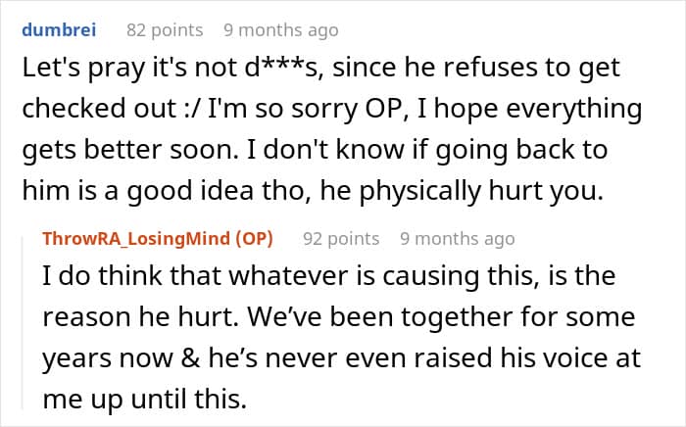This screenshot has width=686, height=427.
Task: Click the line starting "checked out :/"
Action: tap(332, 109)
